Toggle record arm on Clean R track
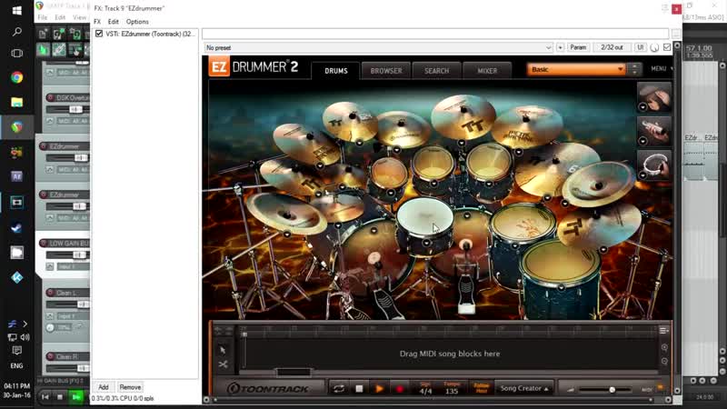 50,356
